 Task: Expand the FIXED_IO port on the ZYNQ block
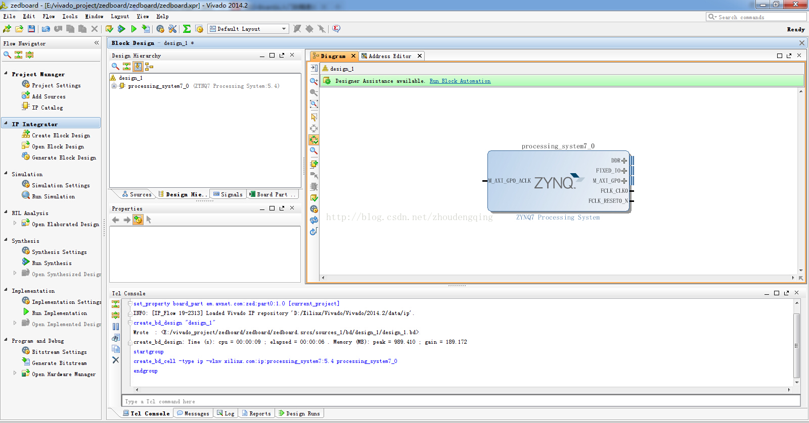tap(624, 171)
